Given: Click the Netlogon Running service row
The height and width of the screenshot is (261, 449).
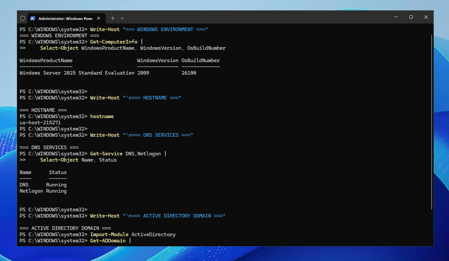Looking at the screenshot, I should (x=43, y=191).
